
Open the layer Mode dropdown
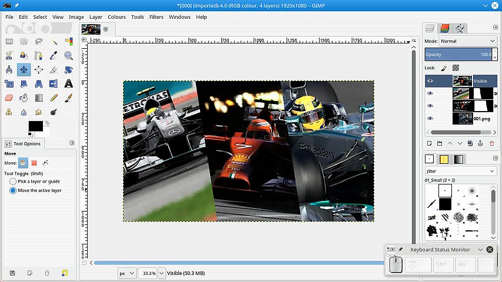pos(468,41)
